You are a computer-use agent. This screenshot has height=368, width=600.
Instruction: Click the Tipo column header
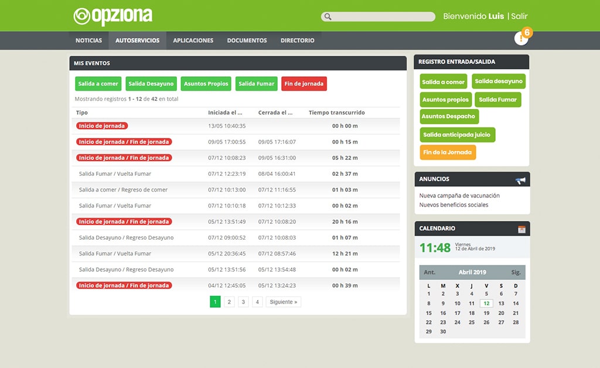[81, 113]
